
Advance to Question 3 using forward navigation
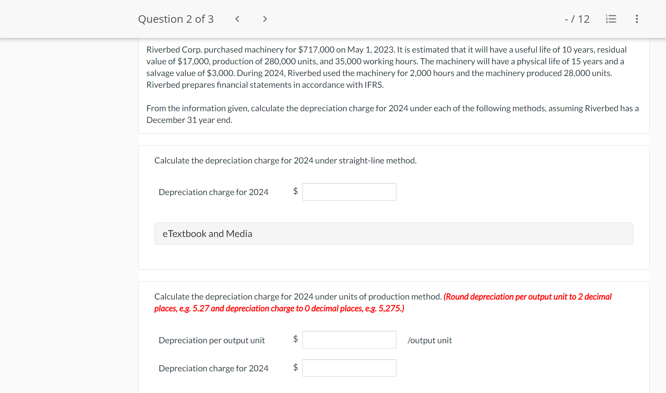[265, 19]
